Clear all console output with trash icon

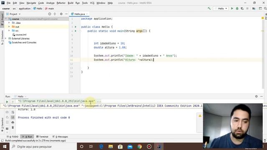(x=13, y=127)
